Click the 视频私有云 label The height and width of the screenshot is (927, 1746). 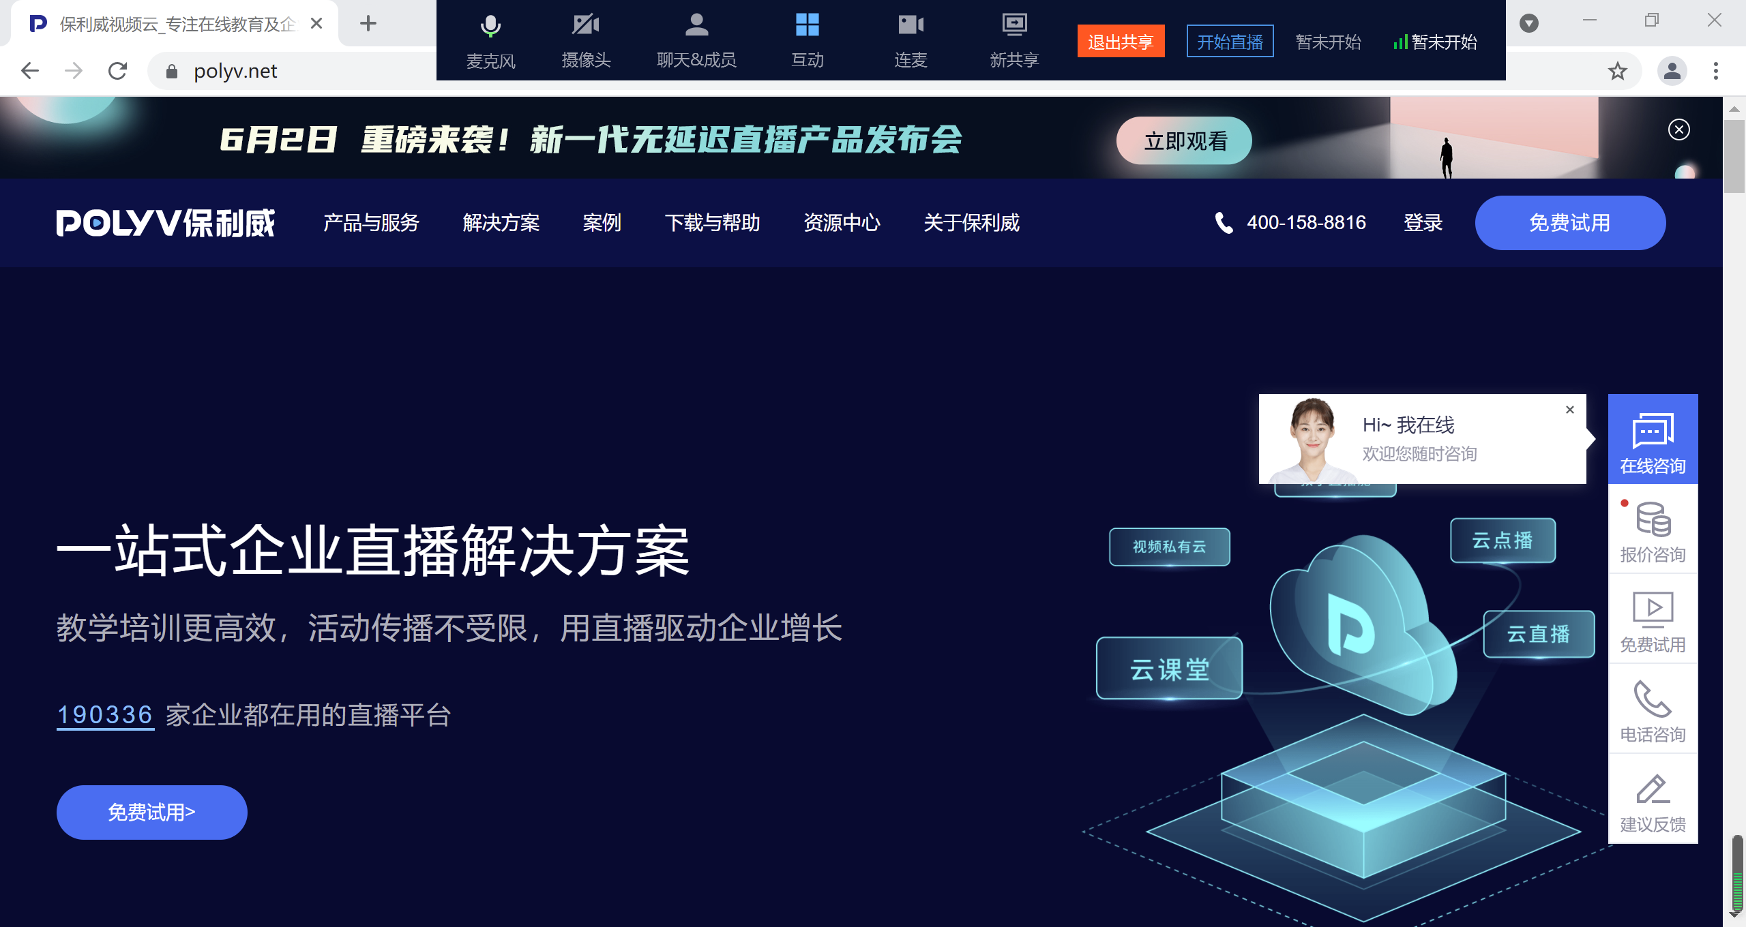tap(1170, 547)
